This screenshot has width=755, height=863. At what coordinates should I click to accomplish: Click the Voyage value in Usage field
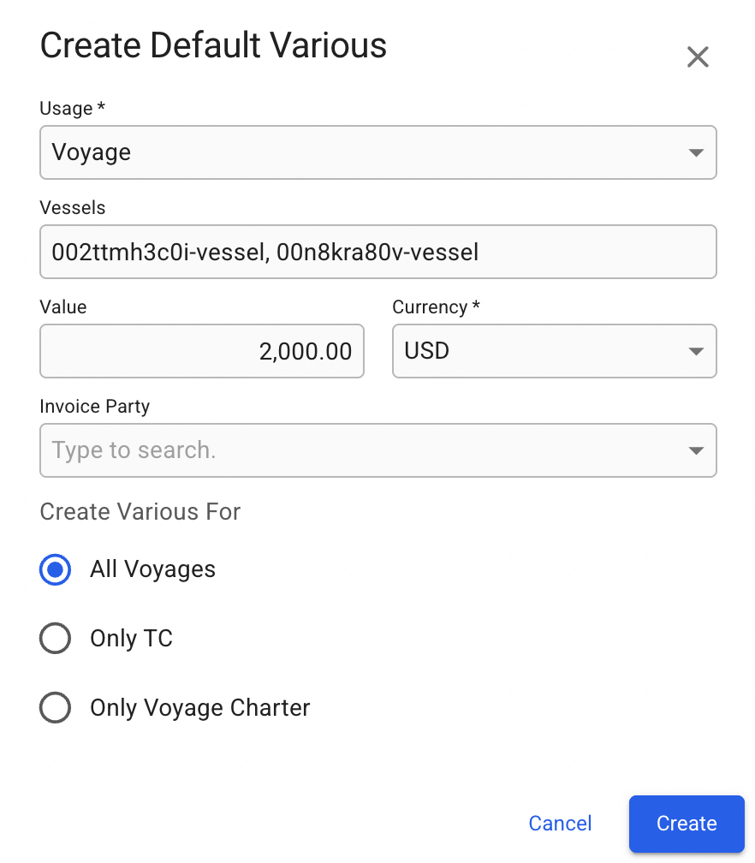(92, 153)
